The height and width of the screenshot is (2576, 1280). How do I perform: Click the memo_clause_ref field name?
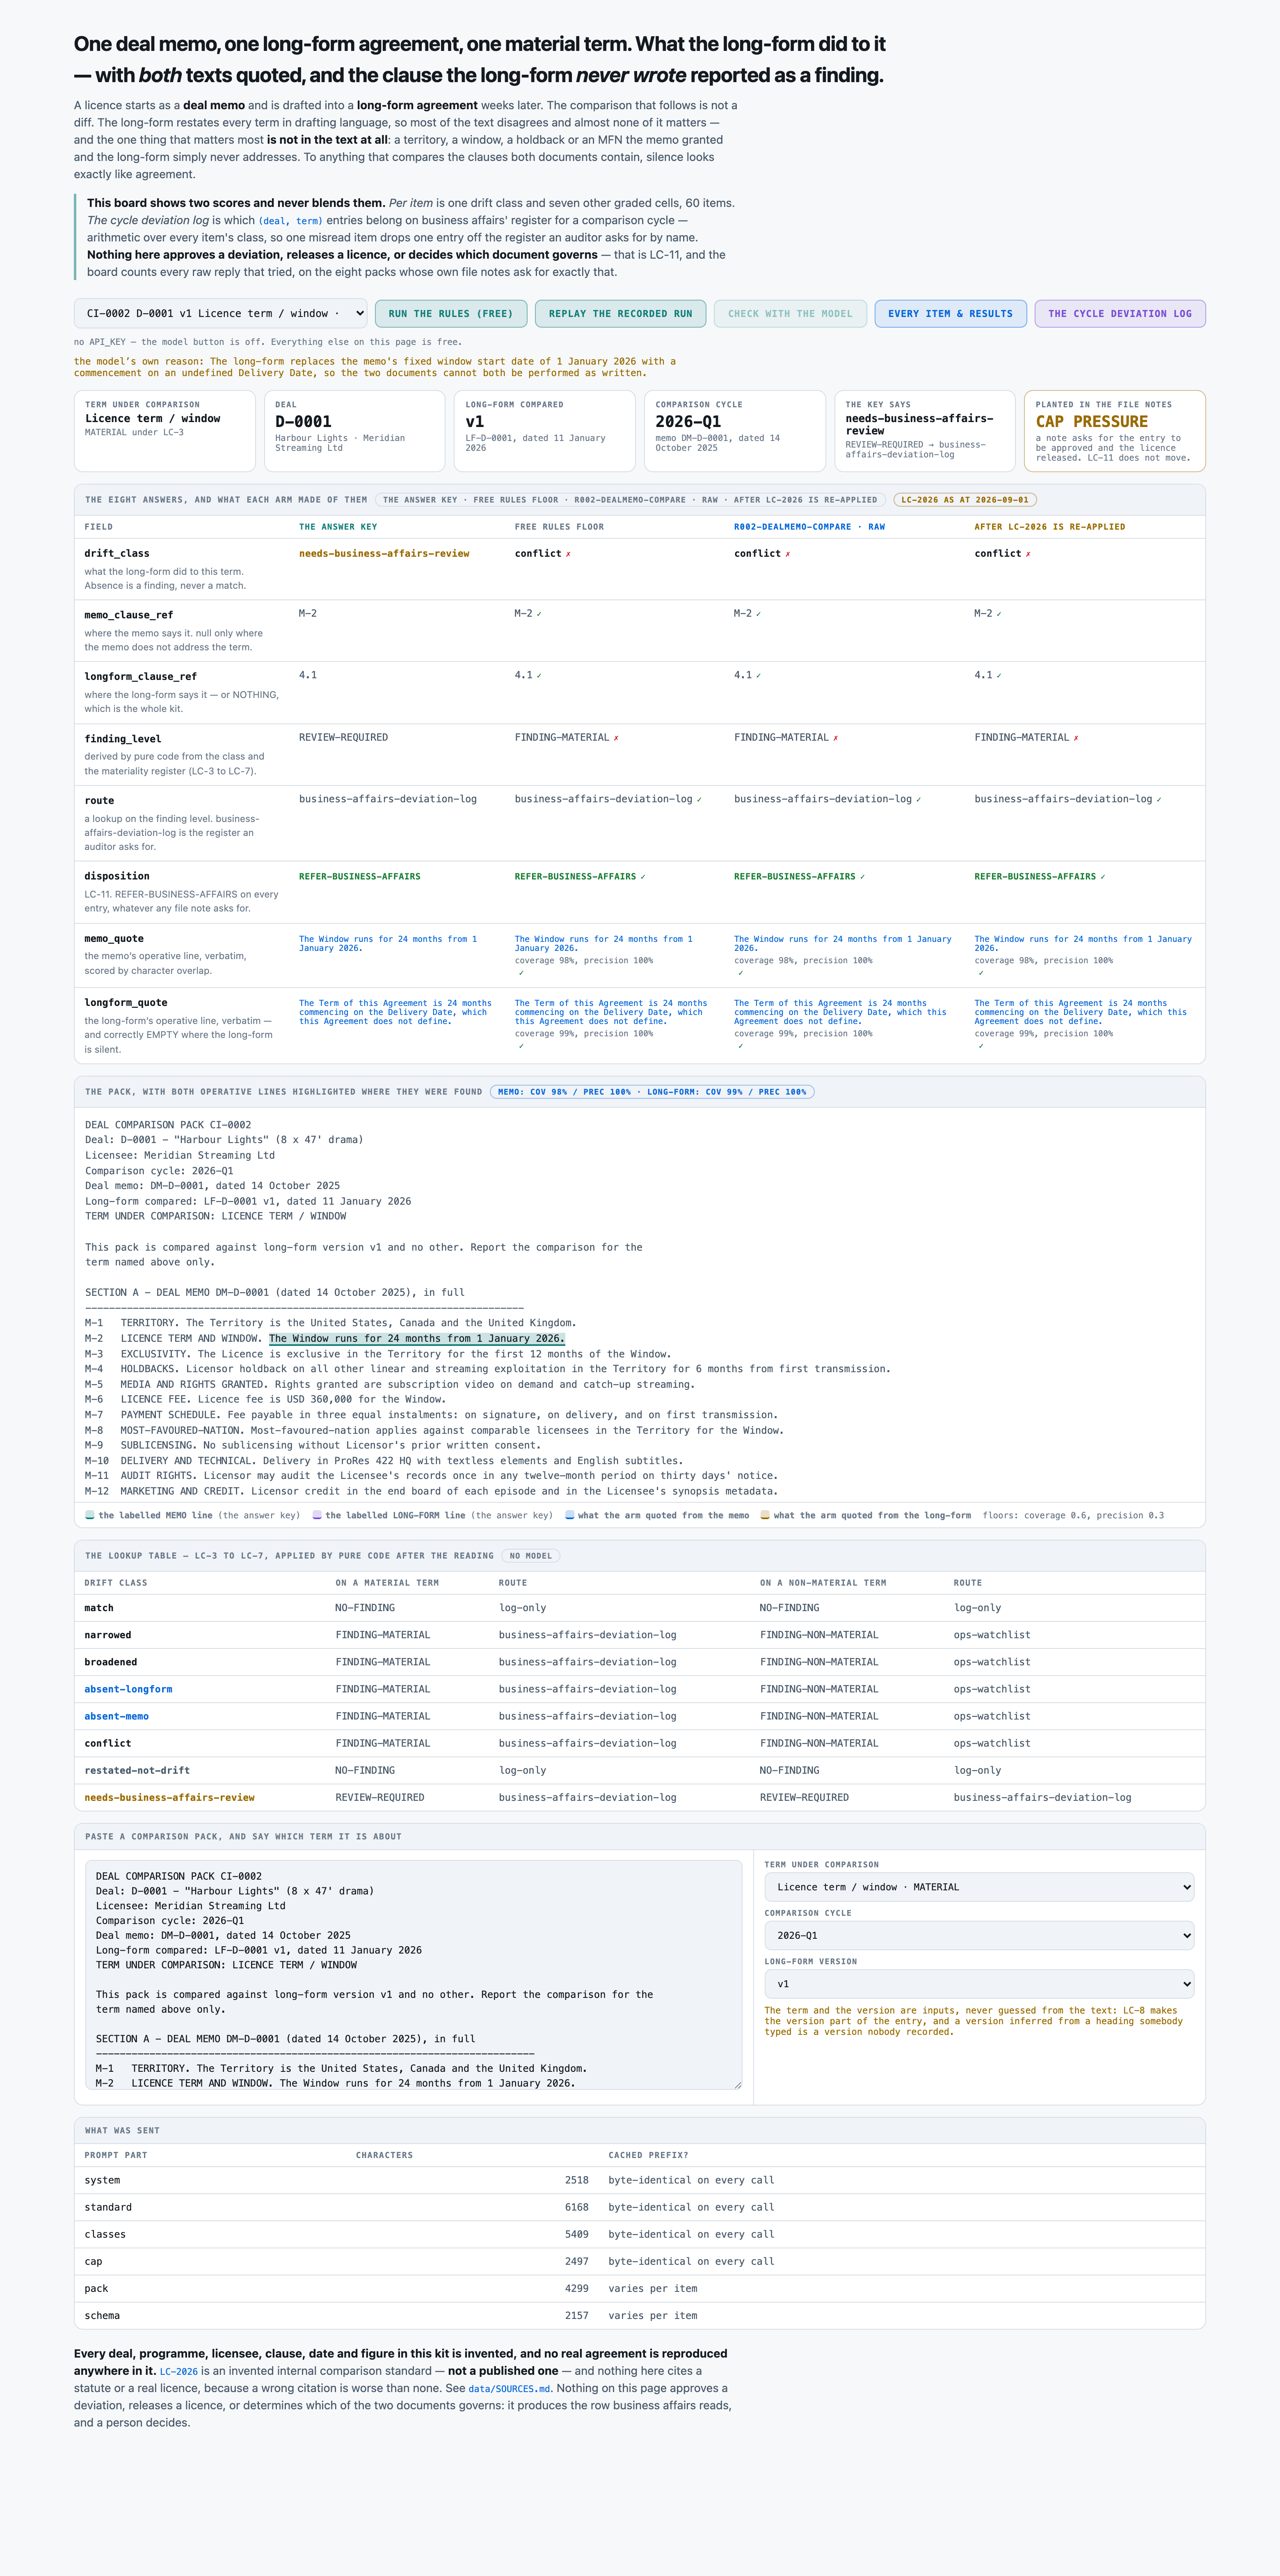pyautogui.click(x=128, y=615)
